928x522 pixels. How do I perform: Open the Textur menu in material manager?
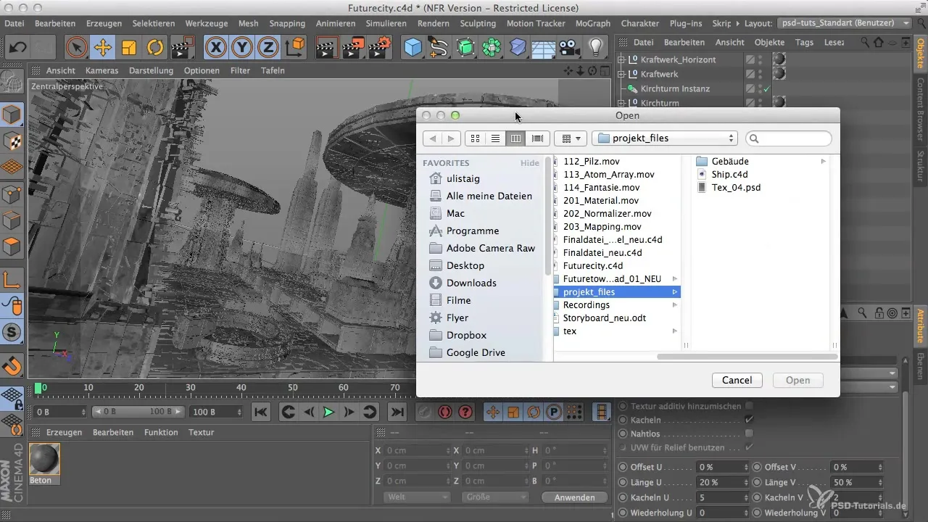pyautogui.click(x=201, y=432)
